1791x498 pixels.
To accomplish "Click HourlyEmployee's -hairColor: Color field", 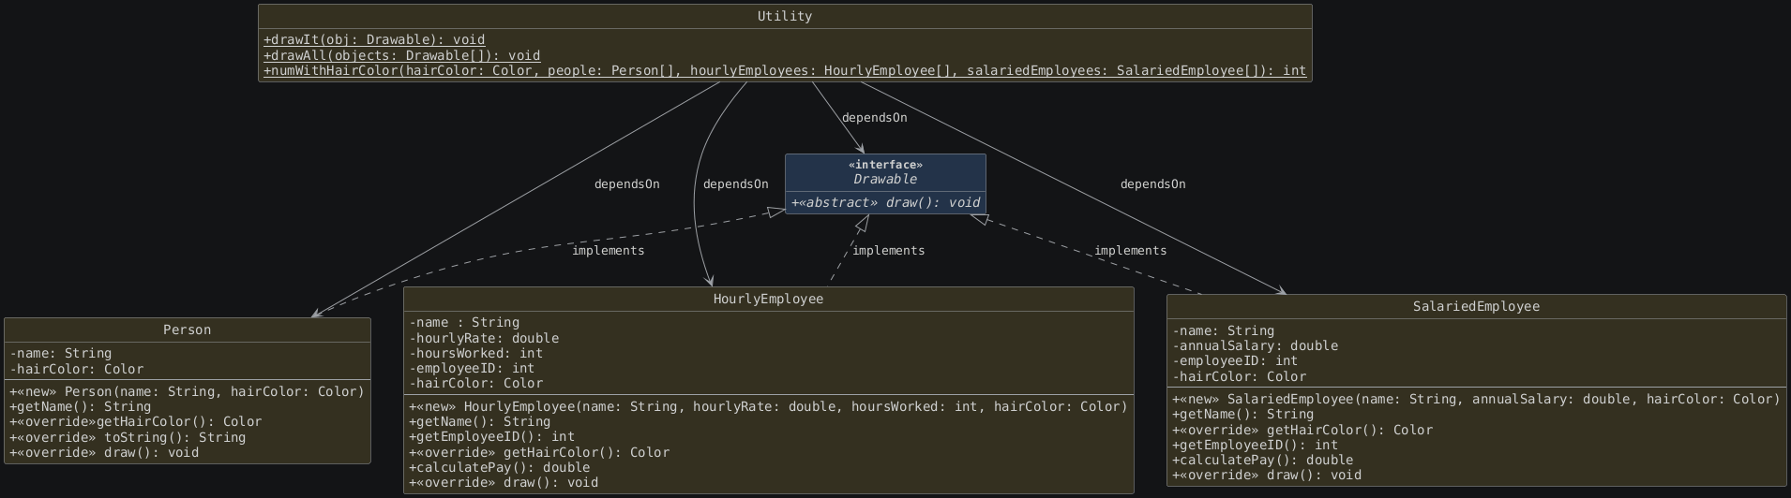I will coord(475,383).
